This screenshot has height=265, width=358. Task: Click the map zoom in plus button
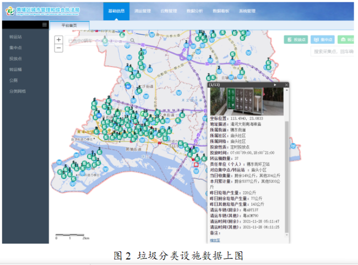pyautogui.click(x=58, y=40)
